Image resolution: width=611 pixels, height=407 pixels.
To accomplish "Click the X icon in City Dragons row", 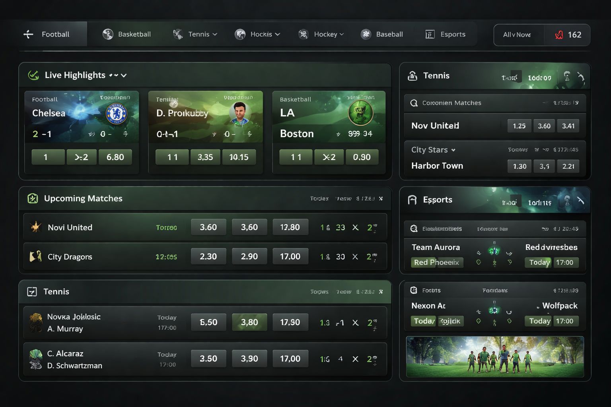I will click(x=355, y=257).
